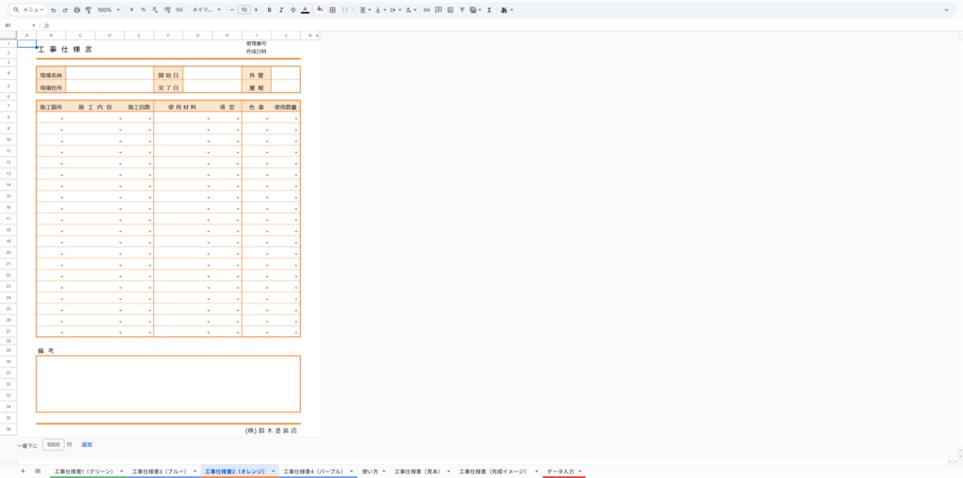Screen dimensions: 963x478
Task: Toggle strikethrough formatting
Action: point(292,9)
